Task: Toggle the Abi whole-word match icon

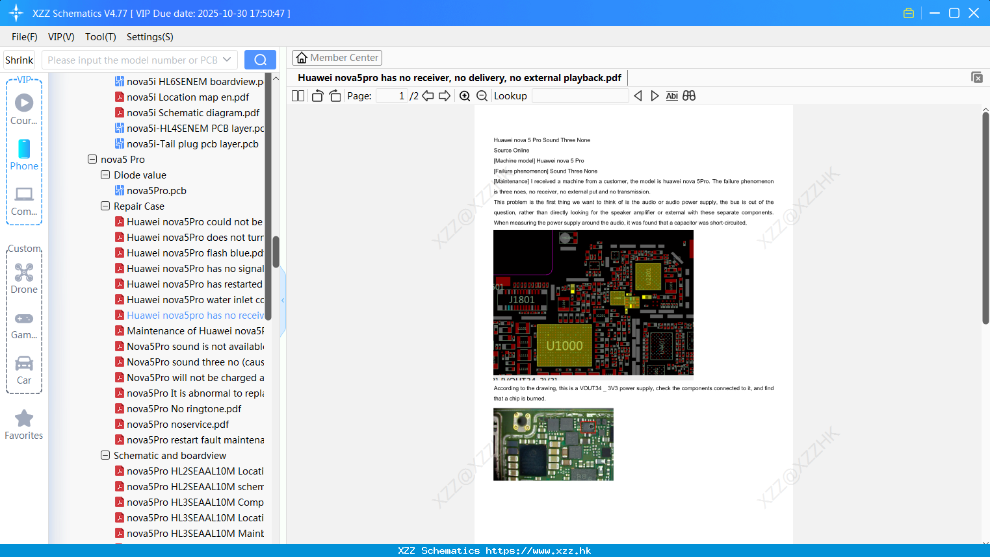Action: click(x=672, y=96)
